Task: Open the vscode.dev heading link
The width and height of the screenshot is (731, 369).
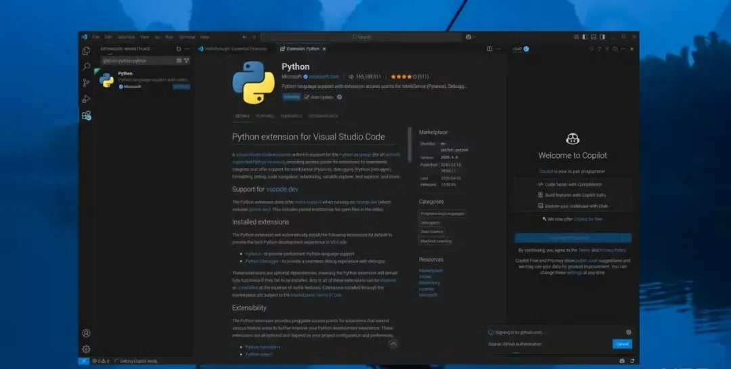Action: pos(282,190)
